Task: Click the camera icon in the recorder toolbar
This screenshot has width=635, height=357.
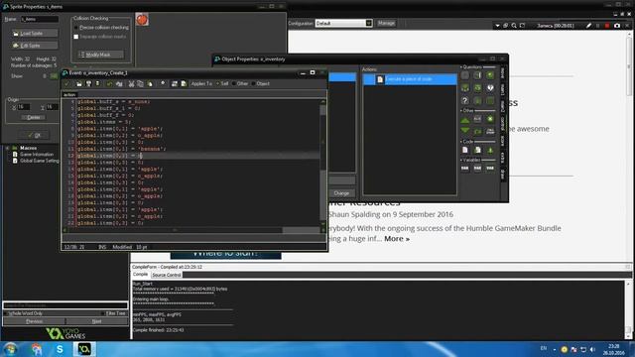Action: pyautogui.click(x=617, y=26)
